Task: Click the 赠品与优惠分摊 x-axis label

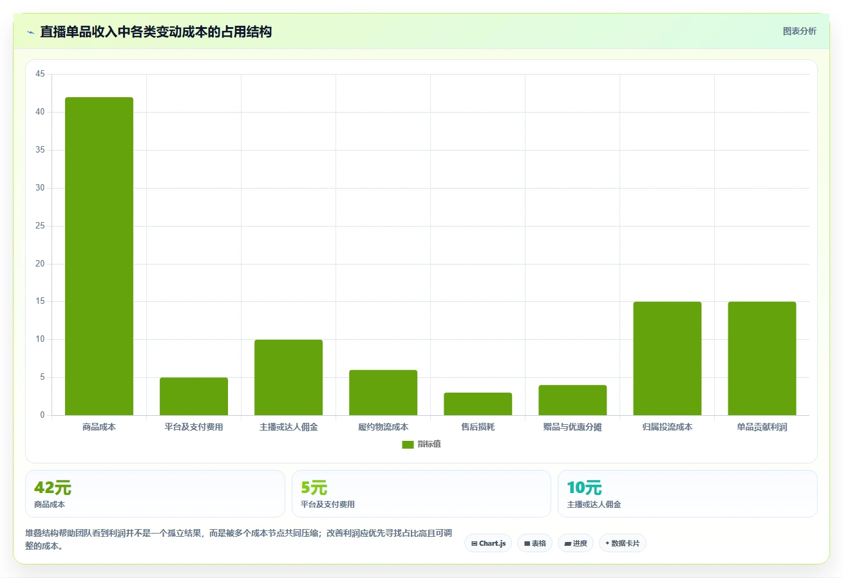Action: [573, 427]
